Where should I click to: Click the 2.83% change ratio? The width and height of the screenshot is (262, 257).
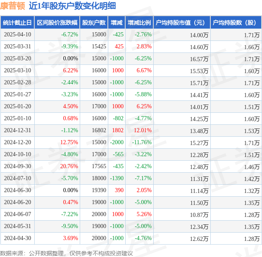click(144, 46)
